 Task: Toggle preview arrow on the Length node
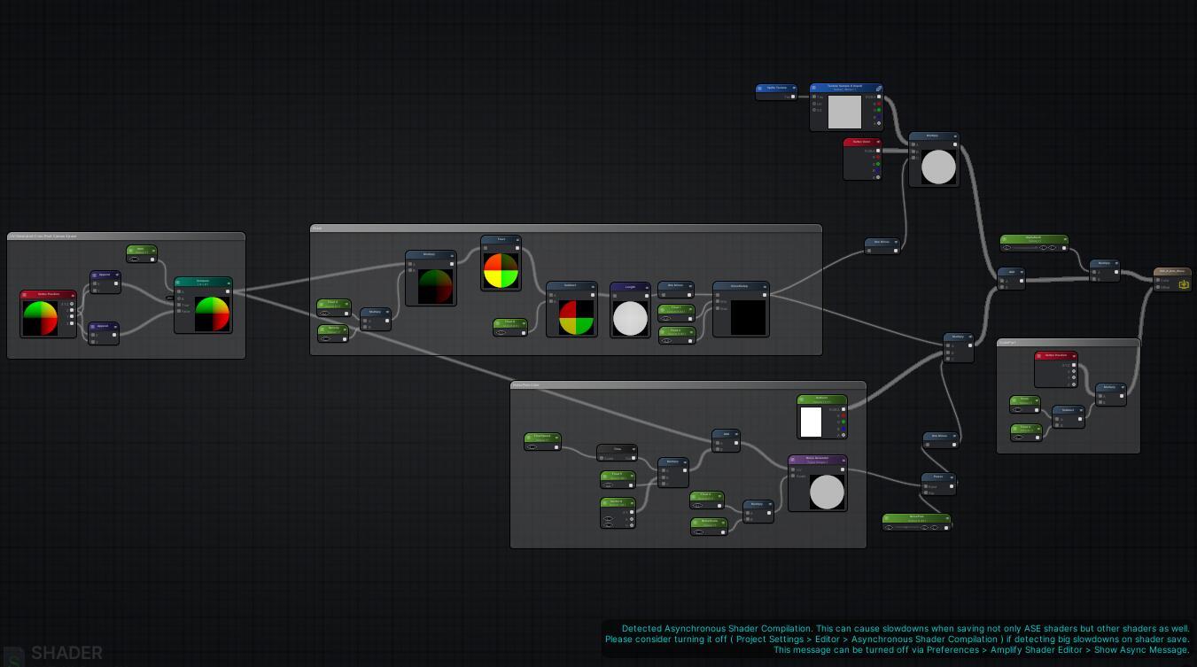pos(647,287)
